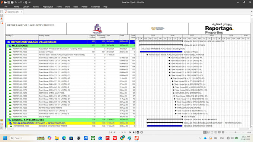Select continuous page view mode

[x=208, y=132]
